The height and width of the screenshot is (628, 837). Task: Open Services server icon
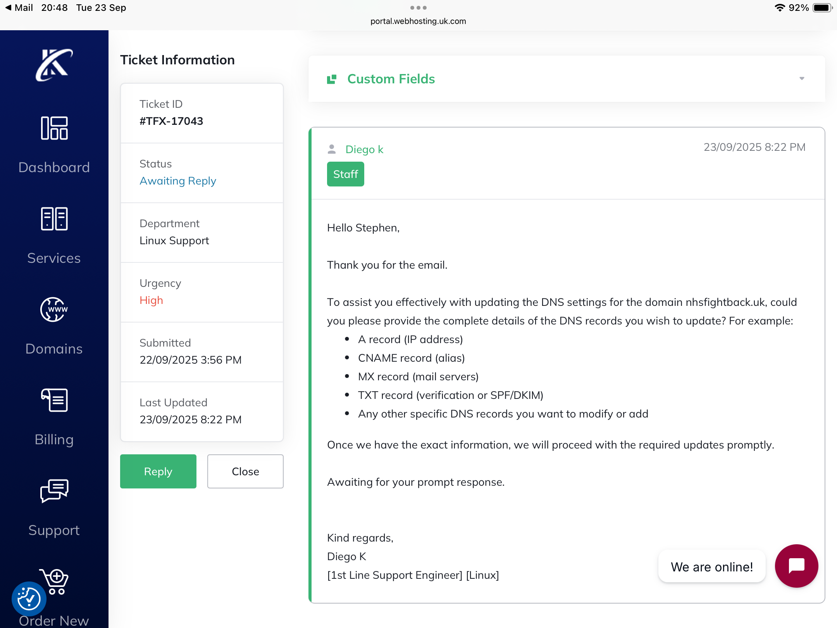pyautogui.click(x=54, y=219)
